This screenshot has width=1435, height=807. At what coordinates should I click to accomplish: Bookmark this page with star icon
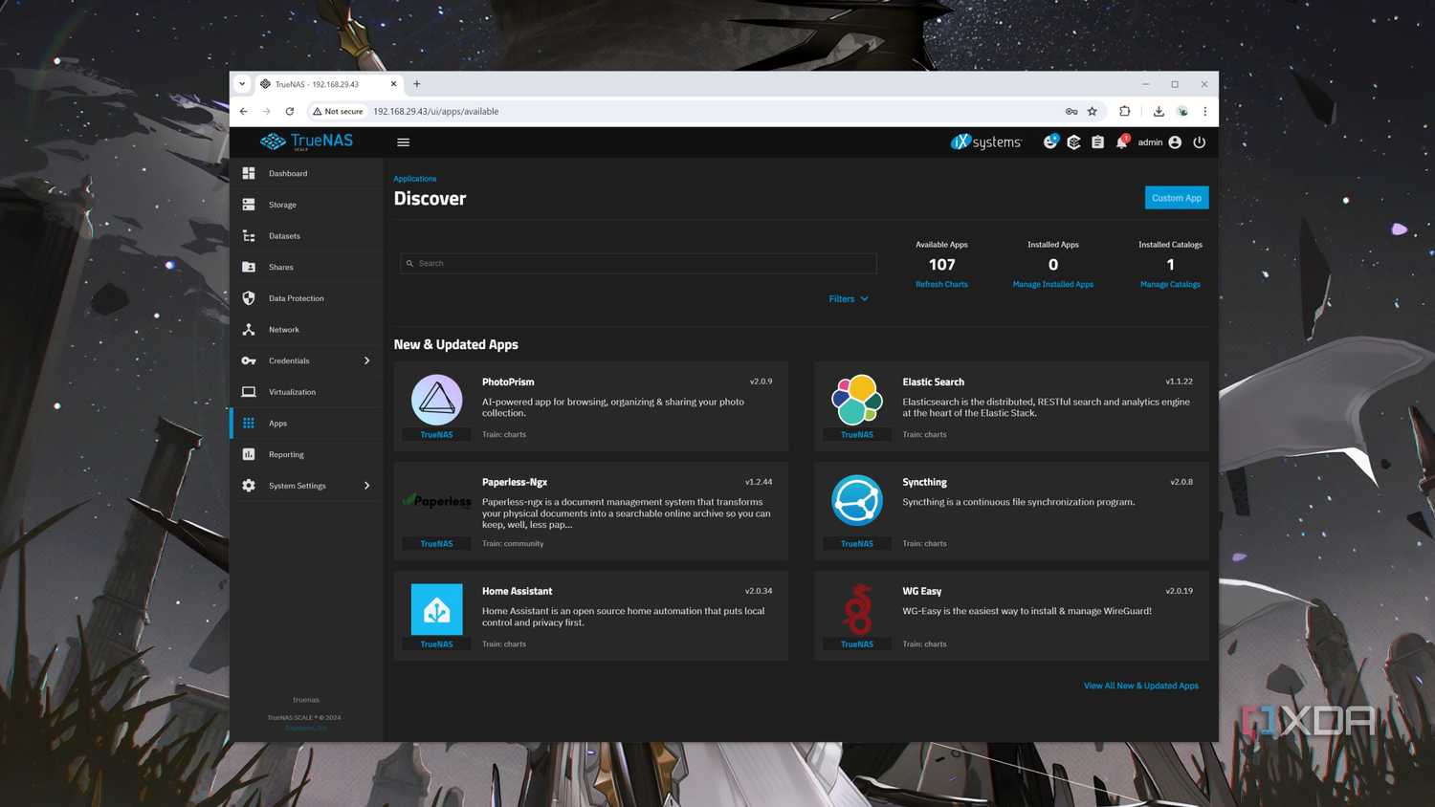(x=1093, y=111)
